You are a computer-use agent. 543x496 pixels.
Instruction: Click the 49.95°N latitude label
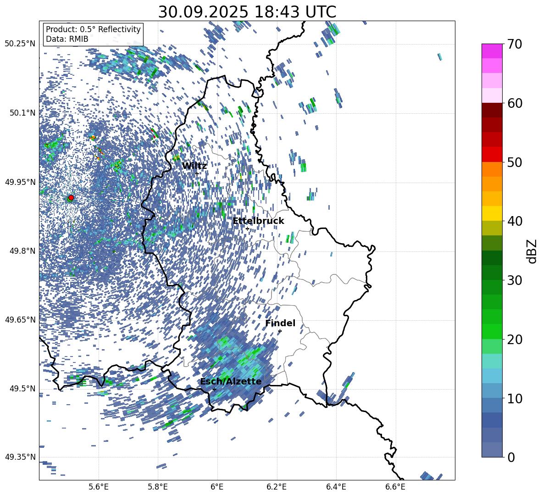coord(20,182)
